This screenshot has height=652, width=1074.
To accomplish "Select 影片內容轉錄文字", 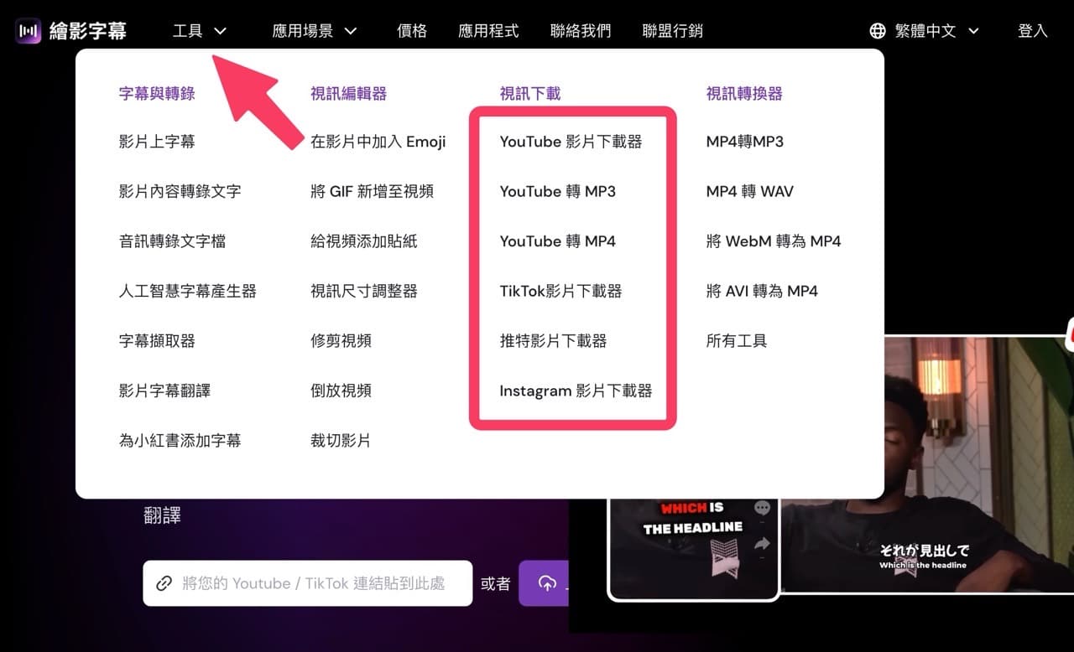I will pyautogui.click(x=180, y=191).
